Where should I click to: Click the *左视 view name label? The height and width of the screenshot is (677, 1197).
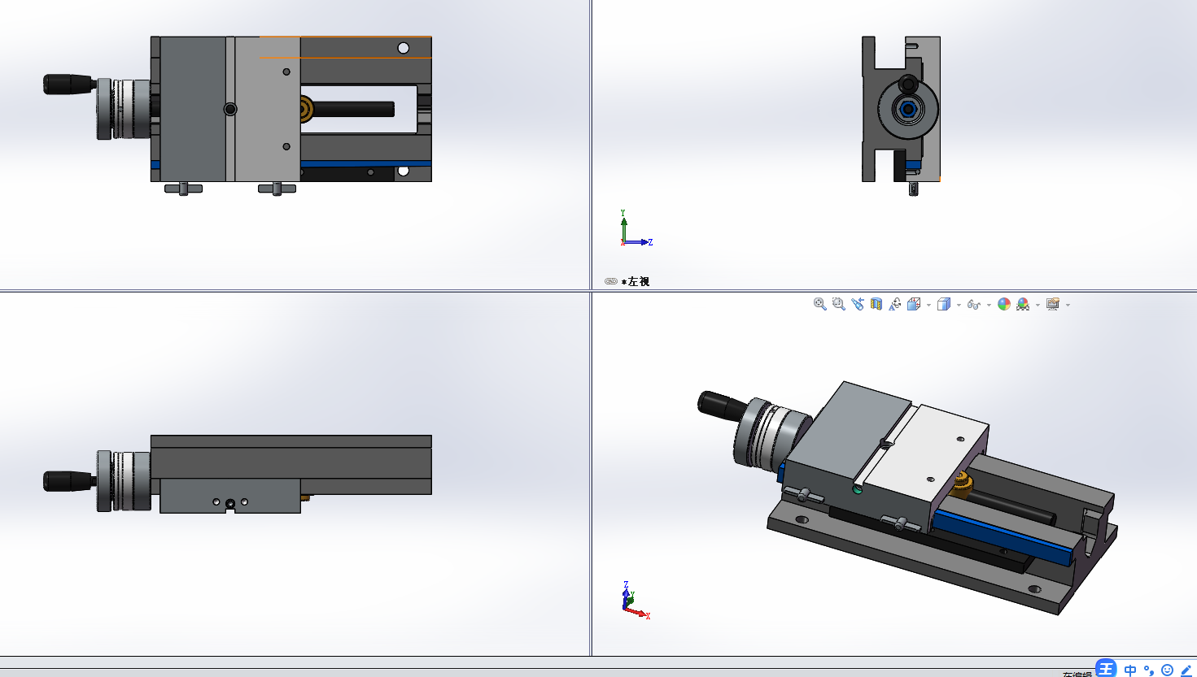click(636, 282)
